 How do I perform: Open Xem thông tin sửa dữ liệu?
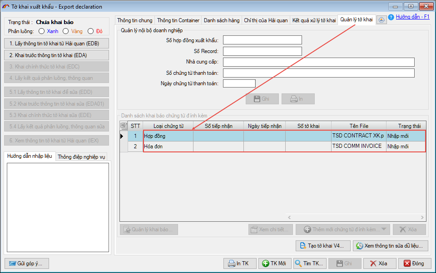(x=390, y=246)
